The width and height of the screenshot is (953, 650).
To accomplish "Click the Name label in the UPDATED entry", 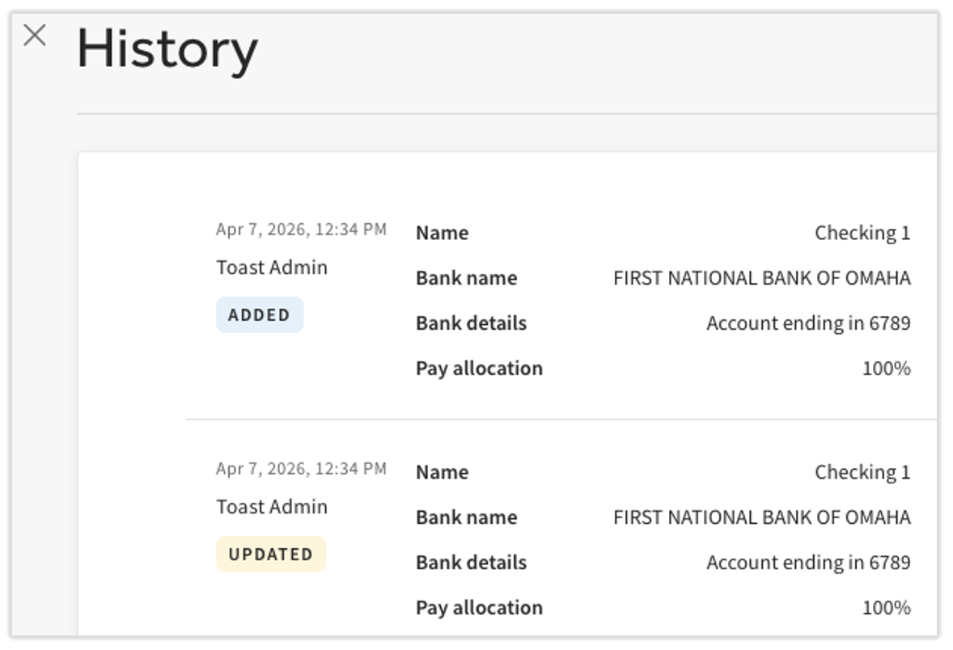I will point(442,473).
